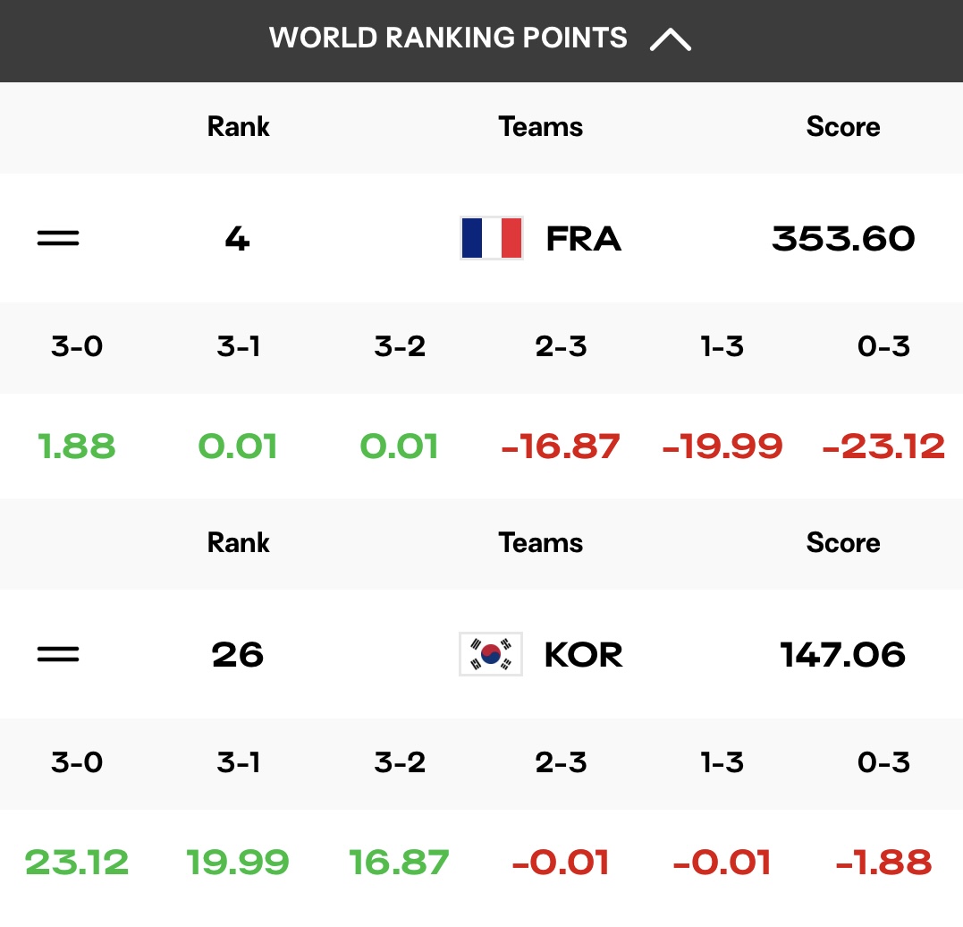Image resolution: width=963 pixels, height=927 pixels.
Task: Click Korea's score 147.06
Action: coord(842,655)
